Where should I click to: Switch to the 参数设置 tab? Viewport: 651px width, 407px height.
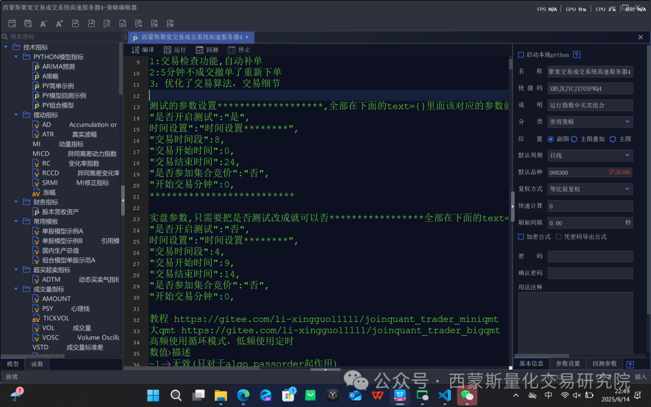pyautogui.click(x=568, y=364)
